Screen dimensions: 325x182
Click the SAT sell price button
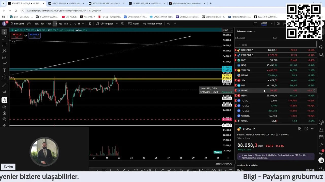pos(17,36)
